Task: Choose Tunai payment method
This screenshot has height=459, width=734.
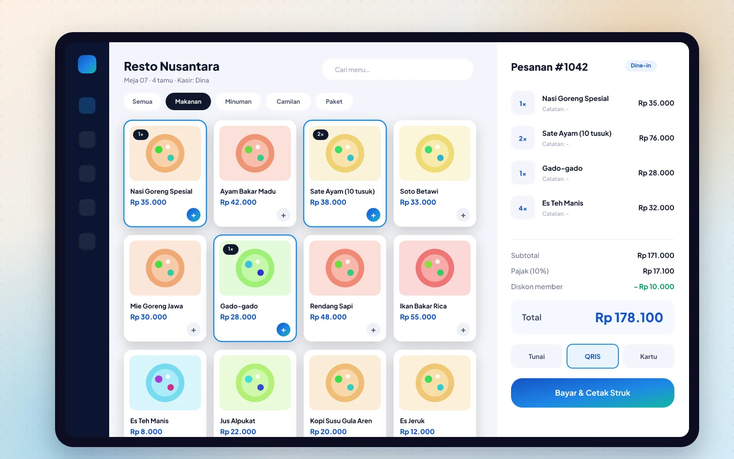Action: click(537, 356)
